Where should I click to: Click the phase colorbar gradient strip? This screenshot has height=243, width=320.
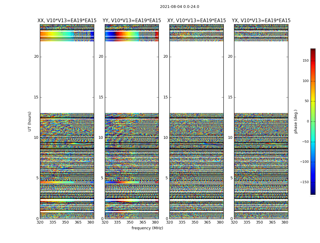[313, 122]
